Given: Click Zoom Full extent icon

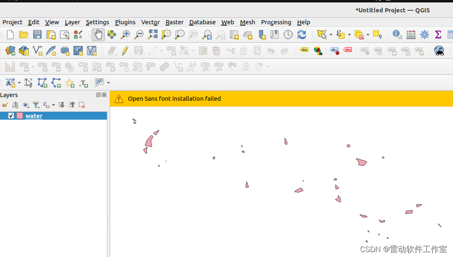Looking at the screenshot, I should 153,35.
